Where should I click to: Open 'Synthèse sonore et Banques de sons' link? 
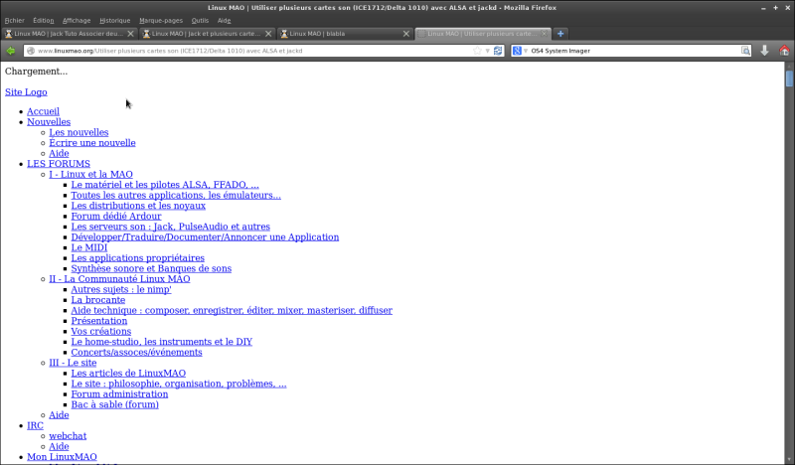pos(151,268)
